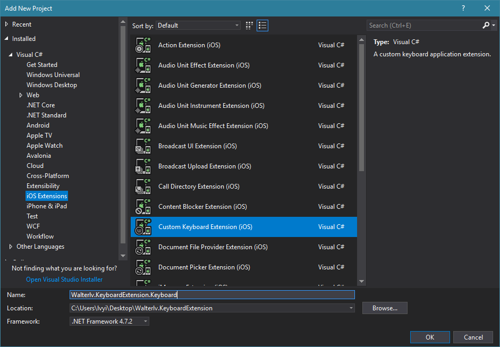This screenshot has height=347, width=500.
Task: Select the Windows Universal category
Action: [53, 75]
